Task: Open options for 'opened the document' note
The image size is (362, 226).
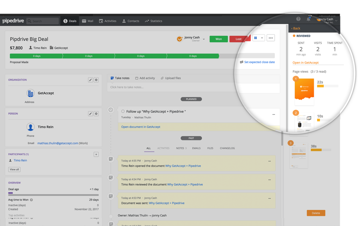Action: 270,161
